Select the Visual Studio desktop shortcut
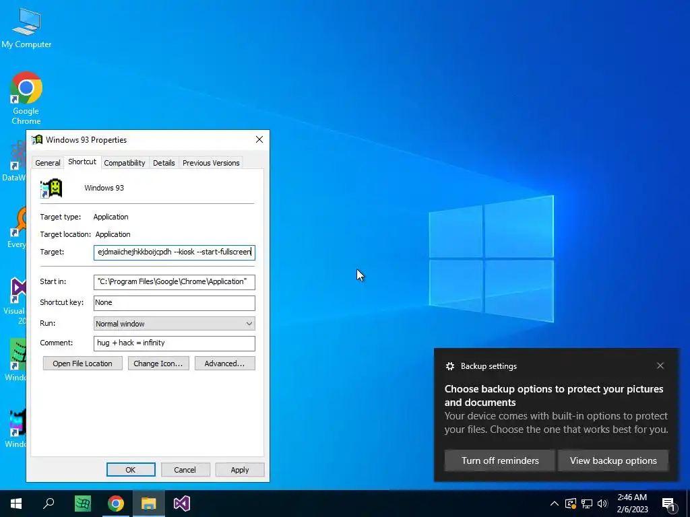690x517 pixels. point(17,301)
